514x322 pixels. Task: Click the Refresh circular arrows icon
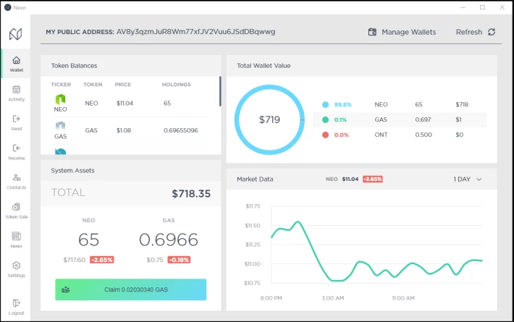point(492,32)
